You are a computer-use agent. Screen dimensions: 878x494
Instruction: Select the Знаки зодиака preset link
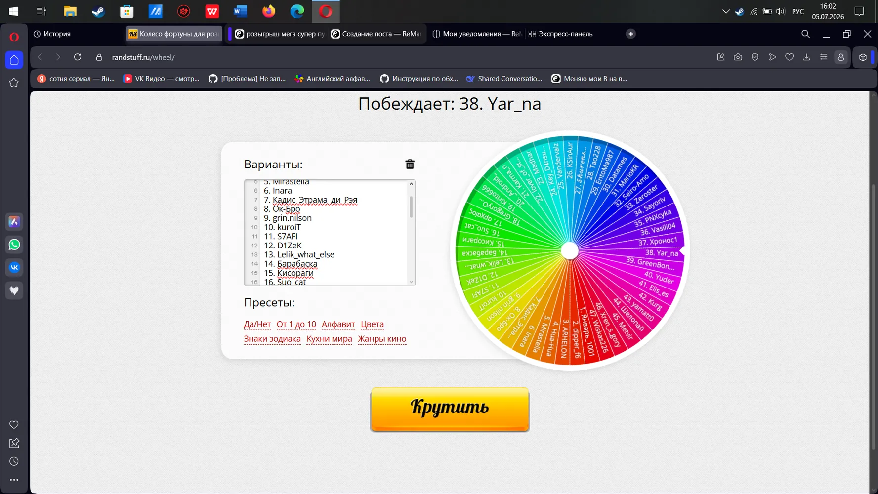[x=272, y=339]
